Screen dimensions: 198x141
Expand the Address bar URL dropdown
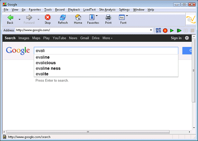(x=151, y=30)
